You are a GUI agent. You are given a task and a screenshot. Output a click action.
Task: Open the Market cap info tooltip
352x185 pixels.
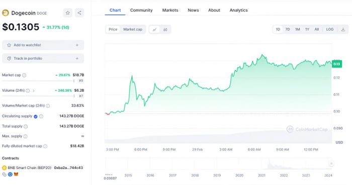pyautogui.click(x=24, y=75)
